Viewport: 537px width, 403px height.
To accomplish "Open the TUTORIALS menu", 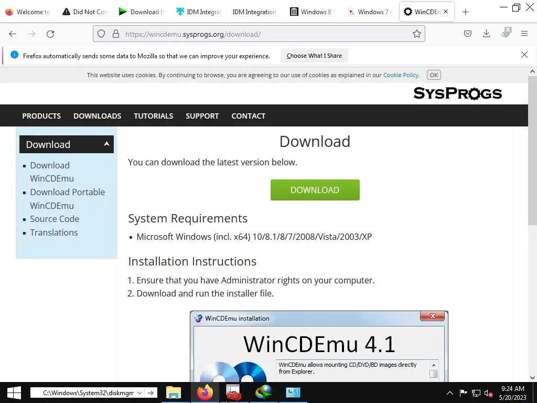I will pyautogui.click(x=154, y=116).
